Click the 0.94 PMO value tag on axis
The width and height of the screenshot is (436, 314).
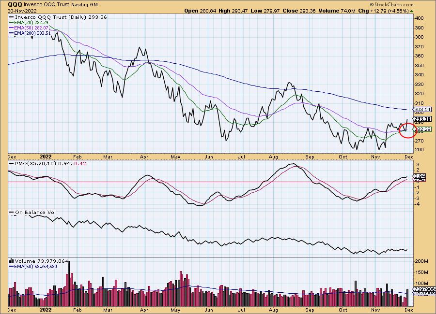point(420,176)
